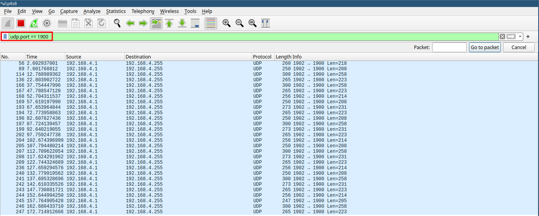Screen dimensions: 539x216
Task: Click the find packet magnifier icon
Action: 117,23
